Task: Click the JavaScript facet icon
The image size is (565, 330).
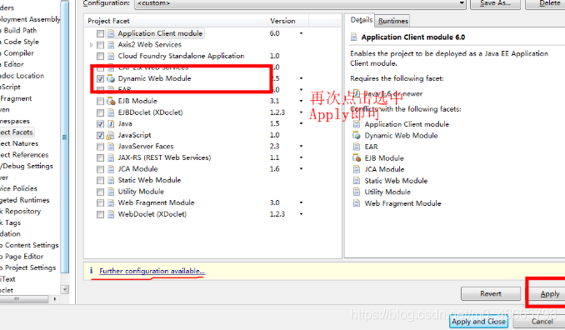Action: [111, 135]
